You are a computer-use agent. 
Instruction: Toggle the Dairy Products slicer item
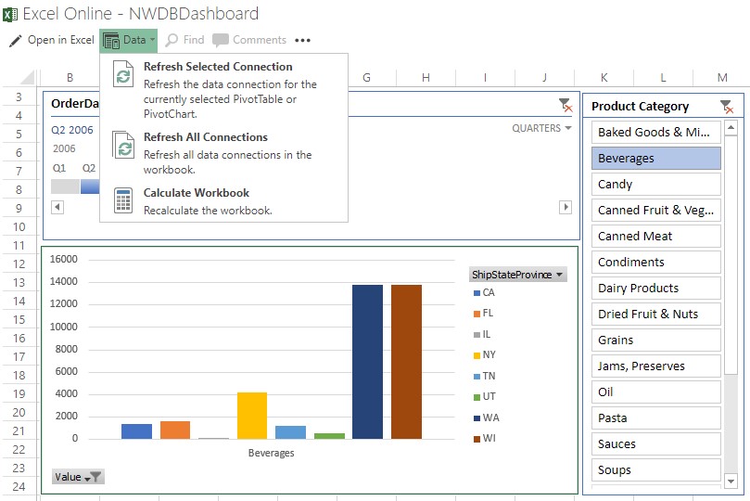point(655,288)
